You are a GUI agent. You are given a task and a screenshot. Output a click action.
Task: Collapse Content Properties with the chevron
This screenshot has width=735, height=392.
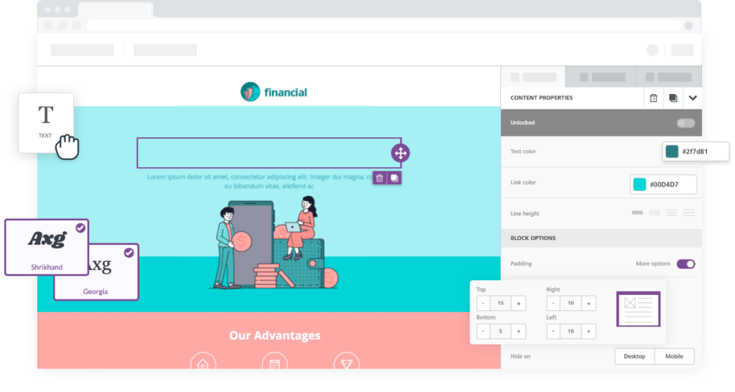[693, 98]
